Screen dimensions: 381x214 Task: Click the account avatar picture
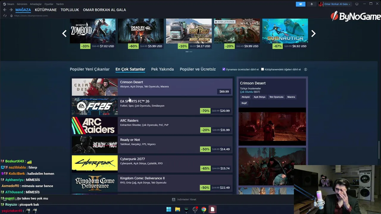coord(321,4)
